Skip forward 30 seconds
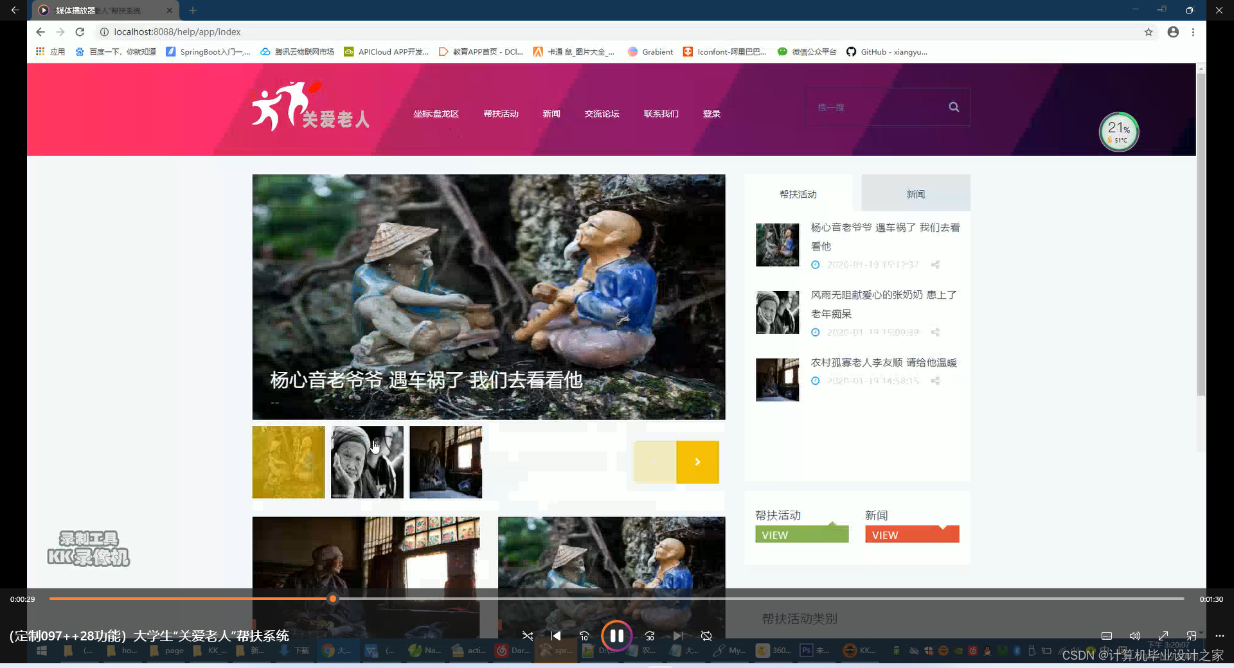The width and height of the screenshot is (1234, 668). pos(650,636)
